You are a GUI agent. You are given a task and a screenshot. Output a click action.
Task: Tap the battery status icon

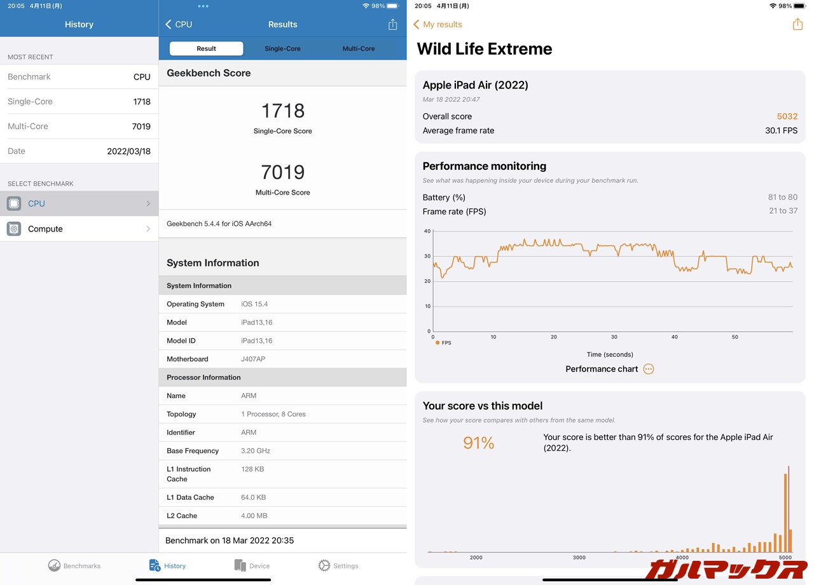click(x=799, y=6)
